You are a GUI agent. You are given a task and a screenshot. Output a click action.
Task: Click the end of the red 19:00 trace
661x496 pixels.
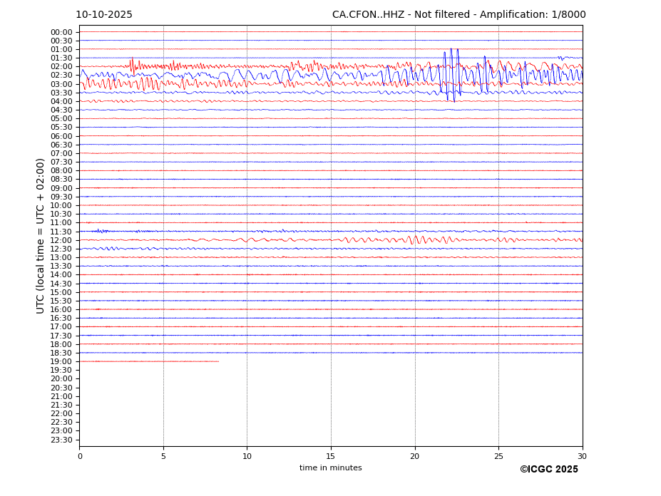[218, 361]
